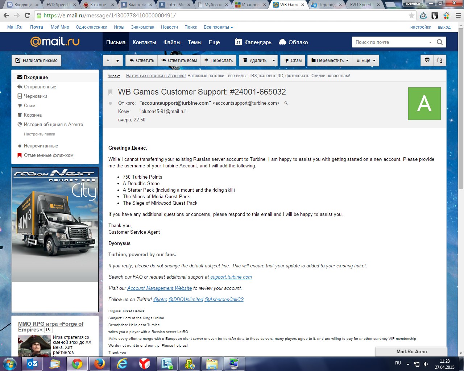This screenshot has height=371, width=464.
Task: Open @DDOUnlimited Twitter link
Action: coord(186,299)
